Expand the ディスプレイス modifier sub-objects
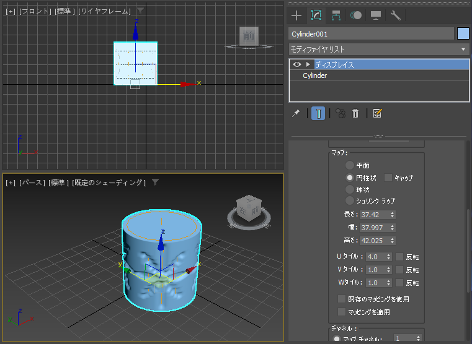This screenshot has height=344, width=472. coord(308,64)
